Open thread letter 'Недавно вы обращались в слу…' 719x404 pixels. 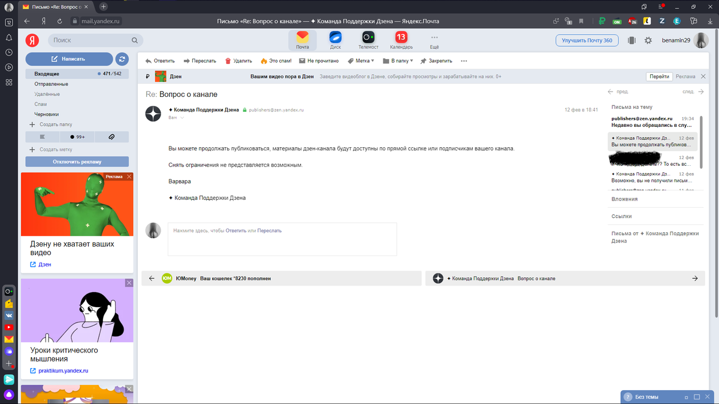652,122
